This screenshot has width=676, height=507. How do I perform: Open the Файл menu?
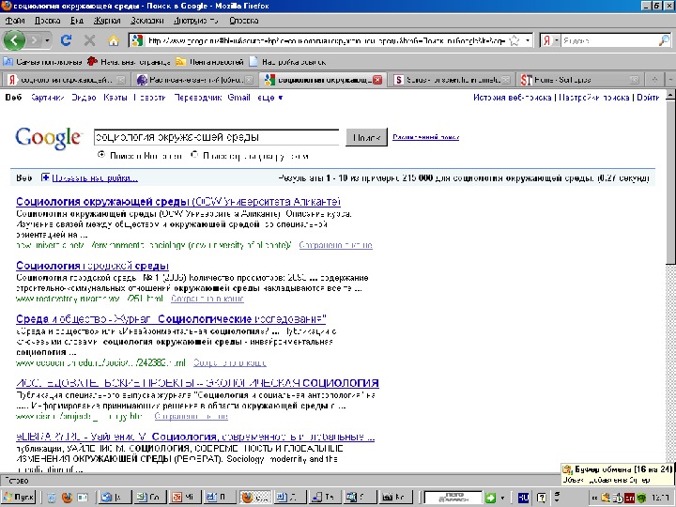(15, 21)
